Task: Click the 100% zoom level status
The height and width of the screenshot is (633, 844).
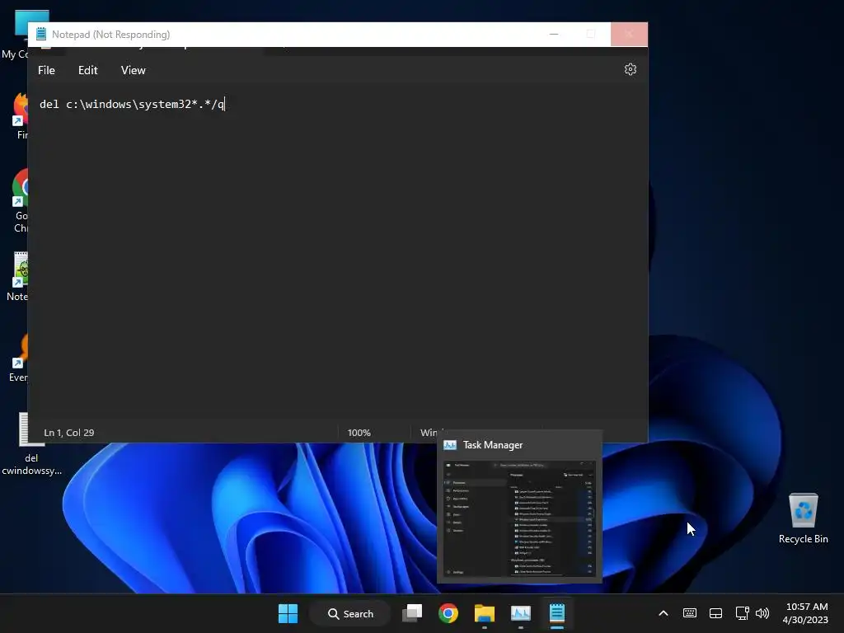Action: 359,433
